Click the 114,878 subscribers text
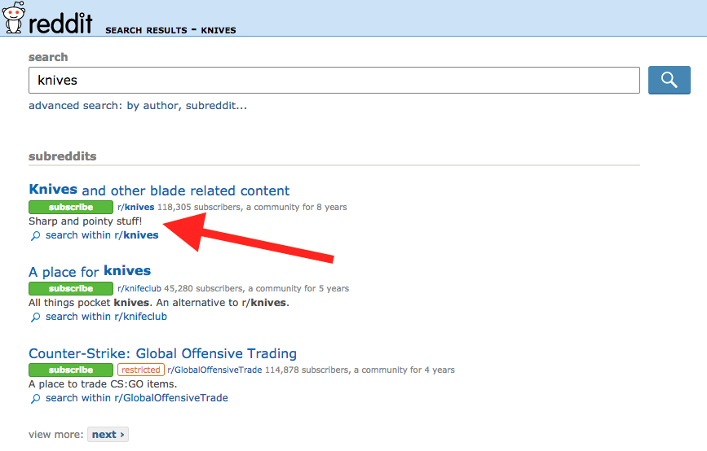This screenshot has width=707, height=451. 307,370
